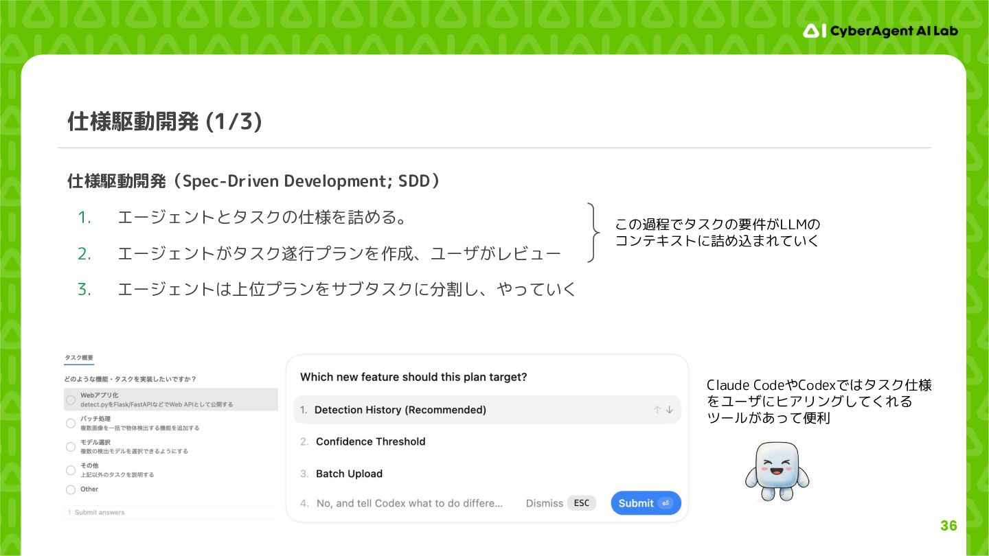Pick the Batch Upload option
Image resolution: width=989 pixels, height=556 pixels.
point(349,474)
